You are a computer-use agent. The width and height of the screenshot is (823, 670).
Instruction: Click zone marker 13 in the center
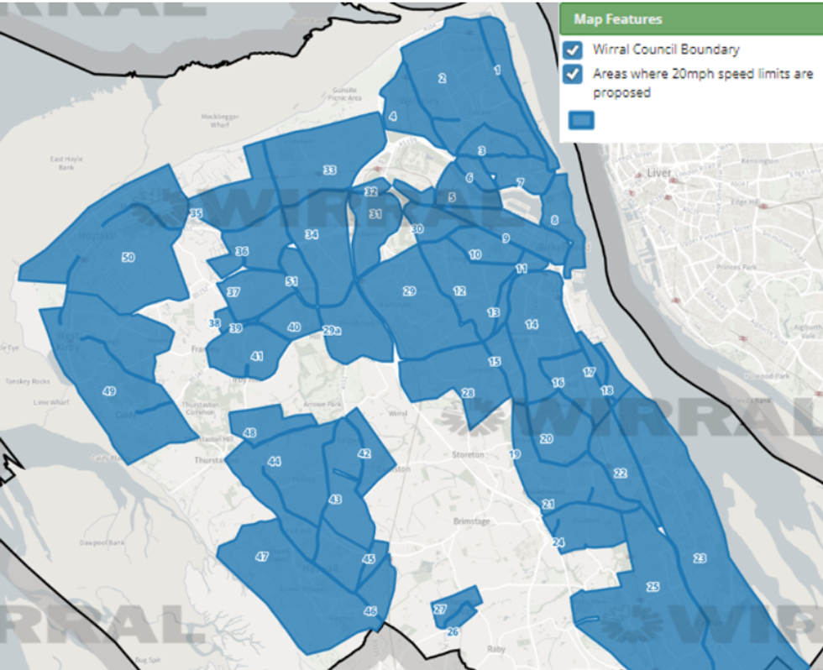[493, 311]
